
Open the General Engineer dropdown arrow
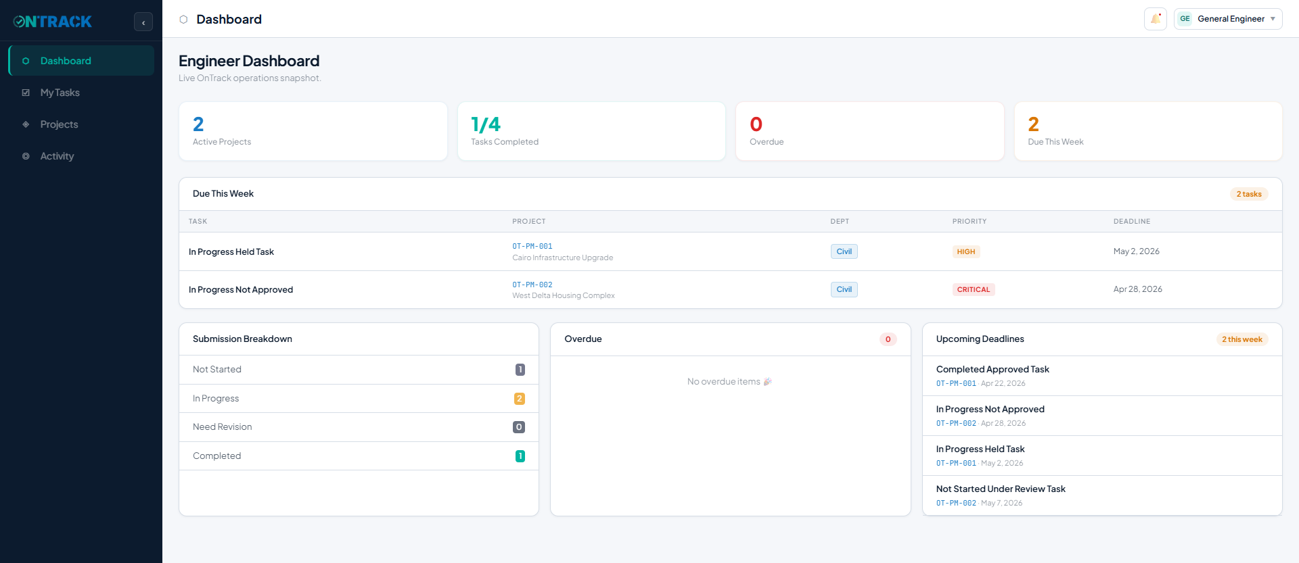coord(1273,19)
